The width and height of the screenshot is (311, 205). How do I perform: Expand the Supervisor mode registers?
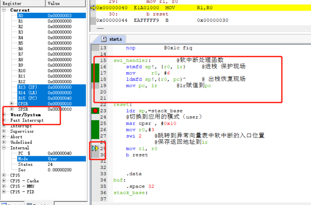coord(4,131)
